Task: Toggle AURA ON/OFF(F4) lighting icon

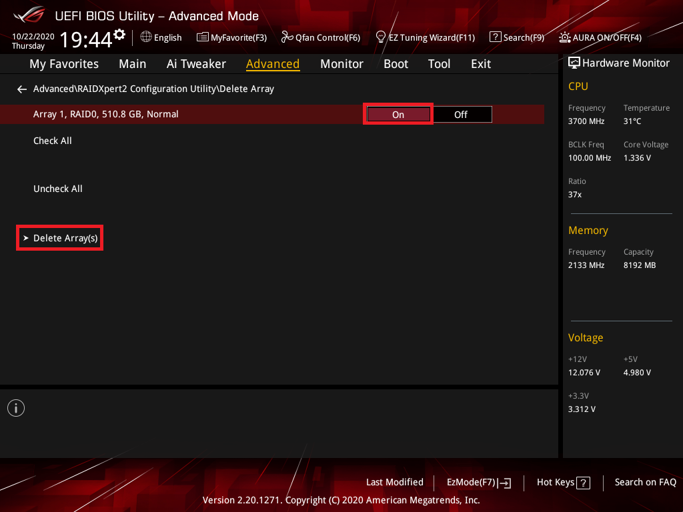Action: point(564,37)
